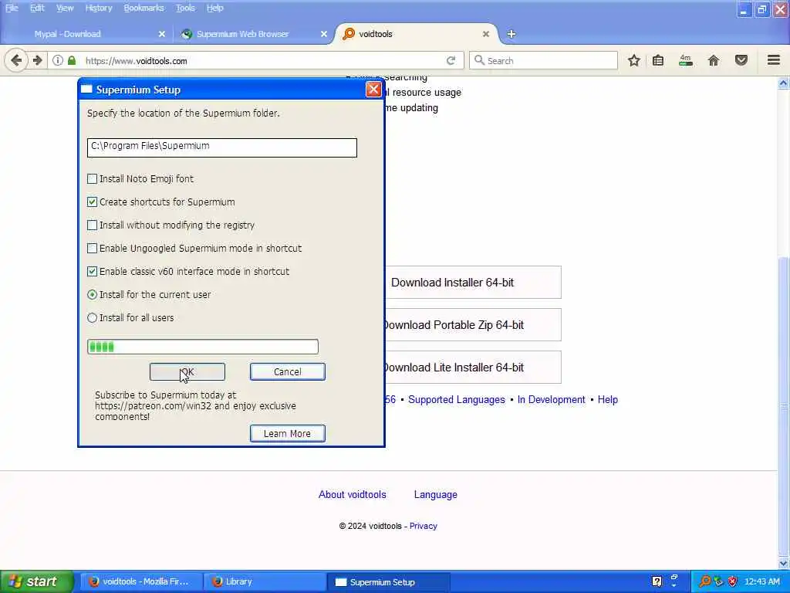Bookmark this page with the star icon
Image resolution: width=790 pixels, height=593 pixels.
pyautogui.click(x=634, y=60)
